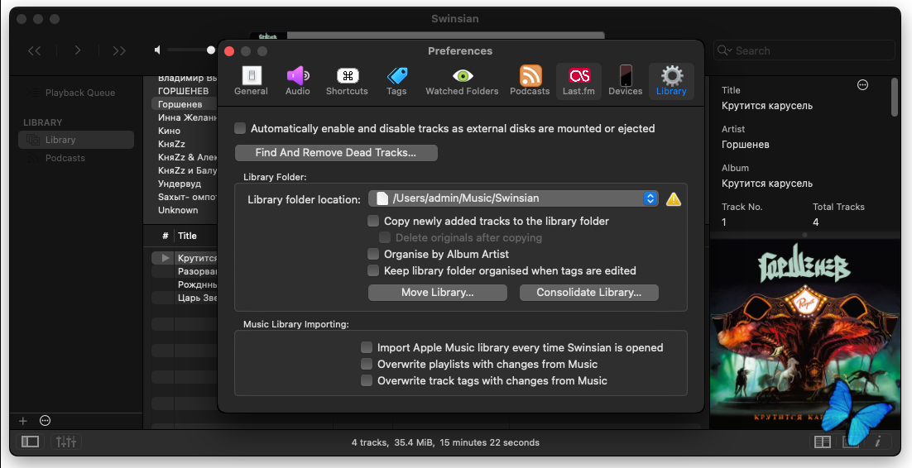The height and width of the screenshot is (468, 912).
Task: Toggle Organise by Album Artist checkbox
Action: click(x=374, y=255)
